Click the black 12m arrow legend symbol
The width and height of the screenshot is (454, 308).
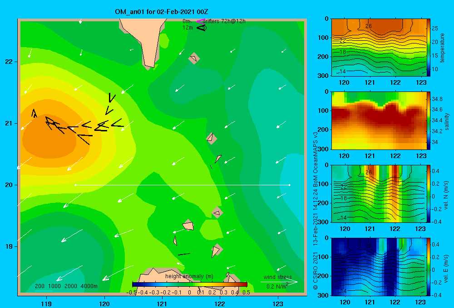tap(201, 28)
